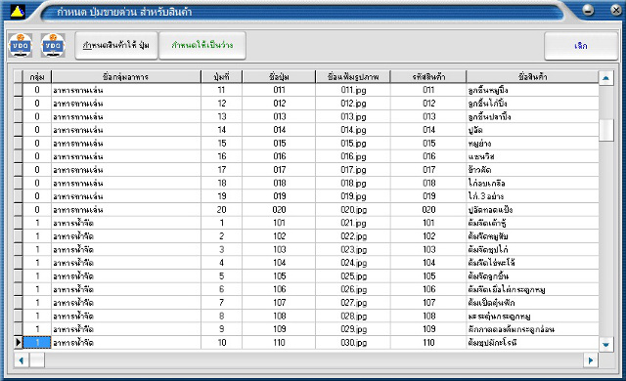This screenshot has width=626, height=381.
Task: Open the leftmost VDO tutorial icon
Action: tap(21, 46)
